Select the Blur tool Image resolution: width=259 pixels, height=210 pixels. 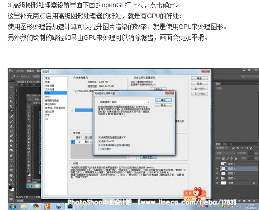pyautogui.click(x=11, y=145)
